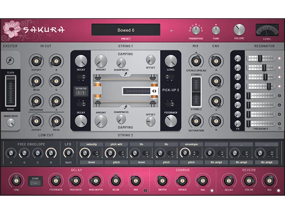The width and height of the screenshot is (285, 214).
Task: Click the Tune knob
Action: coord(216,30)
